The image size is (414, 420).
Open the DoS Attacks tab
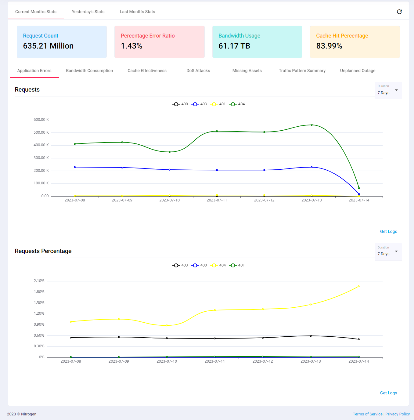[198, 71]
